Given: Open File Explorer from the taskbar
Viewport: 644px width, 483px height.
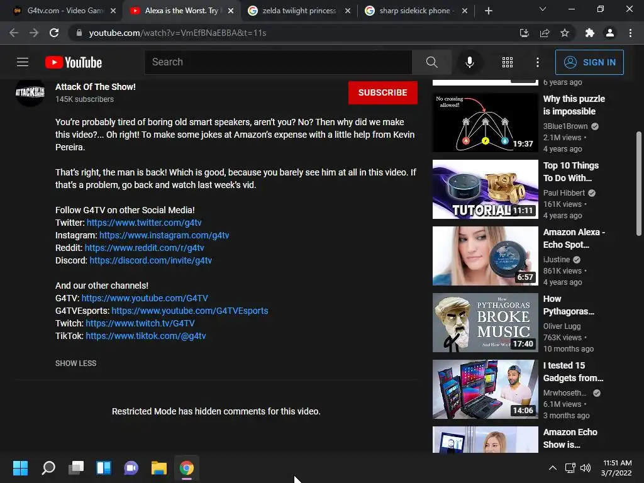Looking at the screenshot, I should [x=159, y=468].
